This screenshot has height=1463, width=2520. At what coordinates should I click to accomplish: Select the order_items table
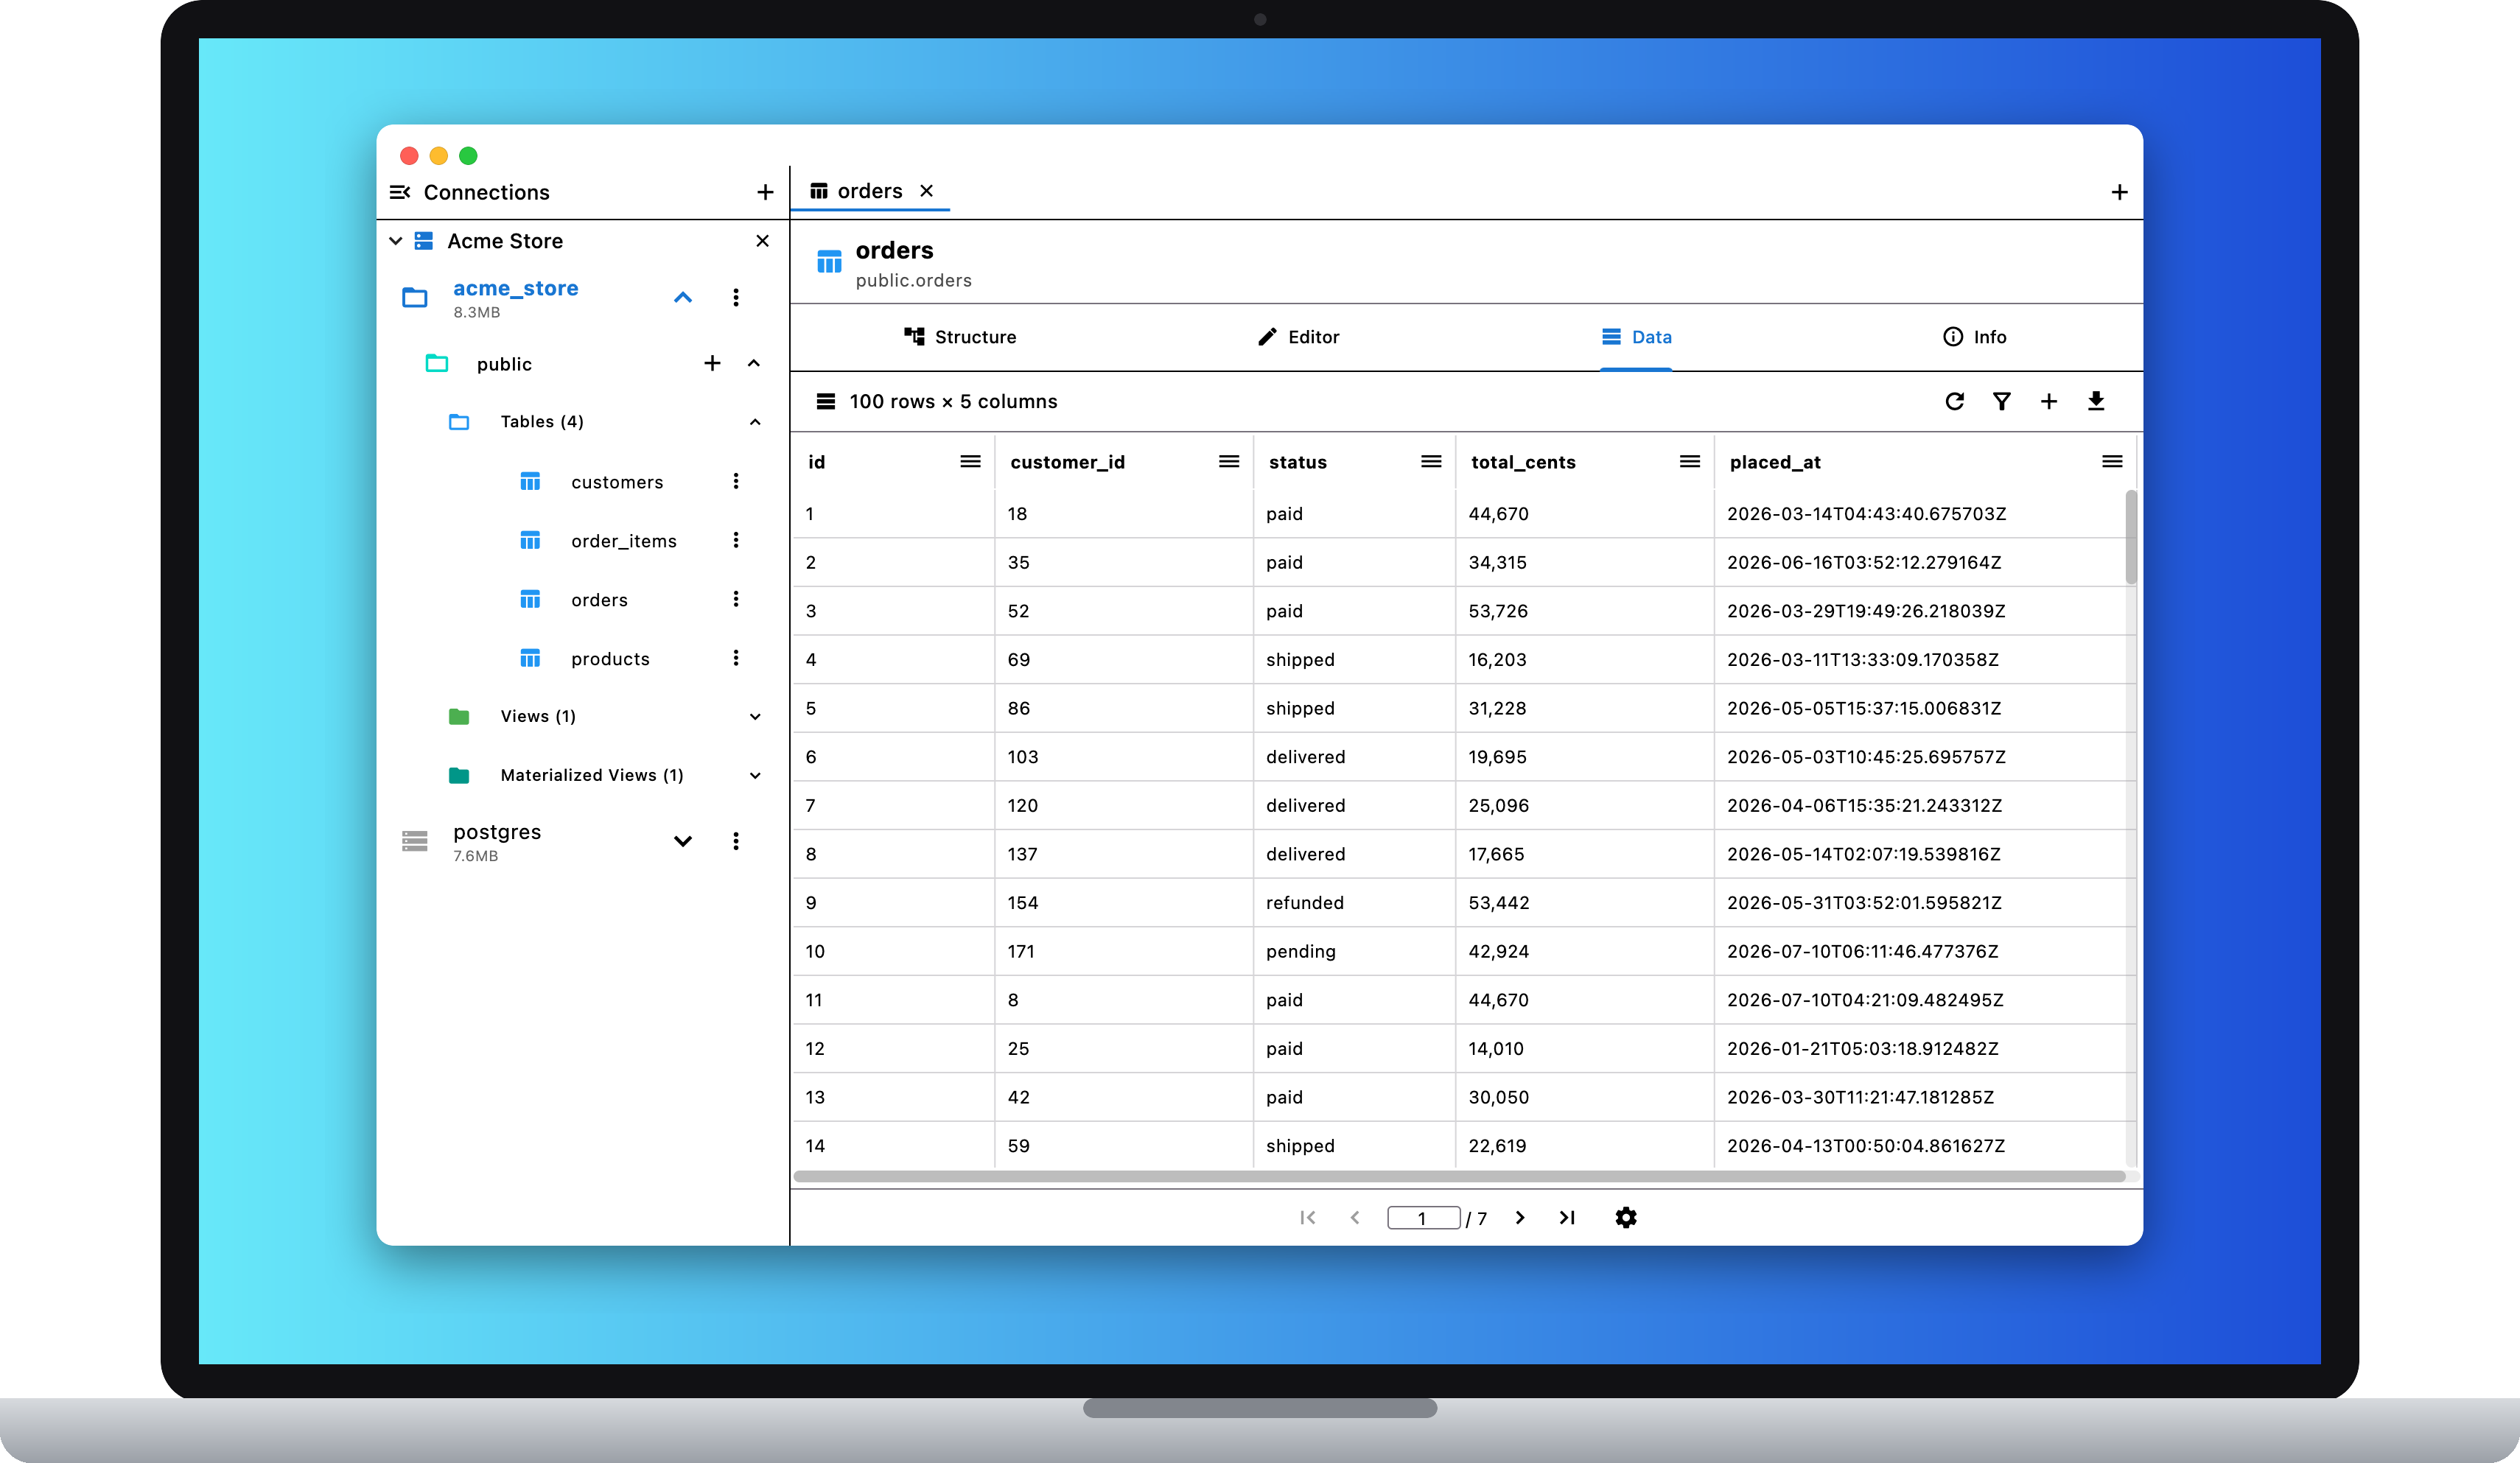[x=624, y=541]
